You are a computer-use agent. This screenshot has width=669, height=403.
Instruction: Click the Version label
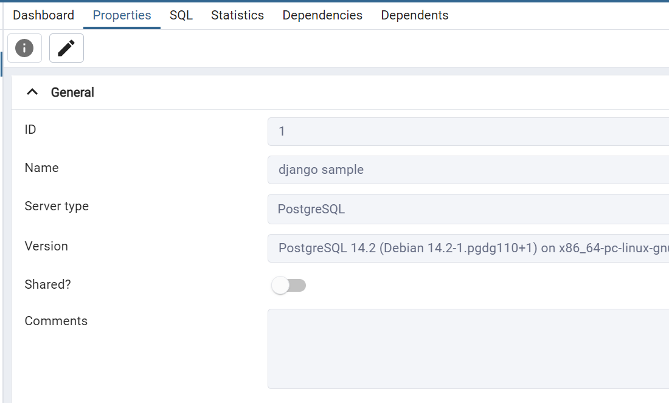coord(46,246)
